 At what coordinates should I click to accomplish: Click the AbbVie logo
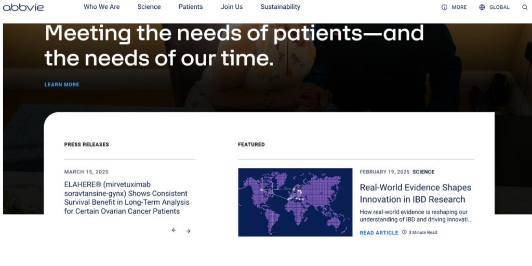tap(23, 7)
